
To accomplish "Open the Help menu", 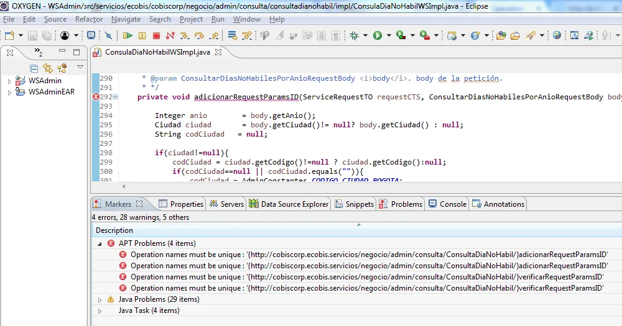I will tap(277, 19).
